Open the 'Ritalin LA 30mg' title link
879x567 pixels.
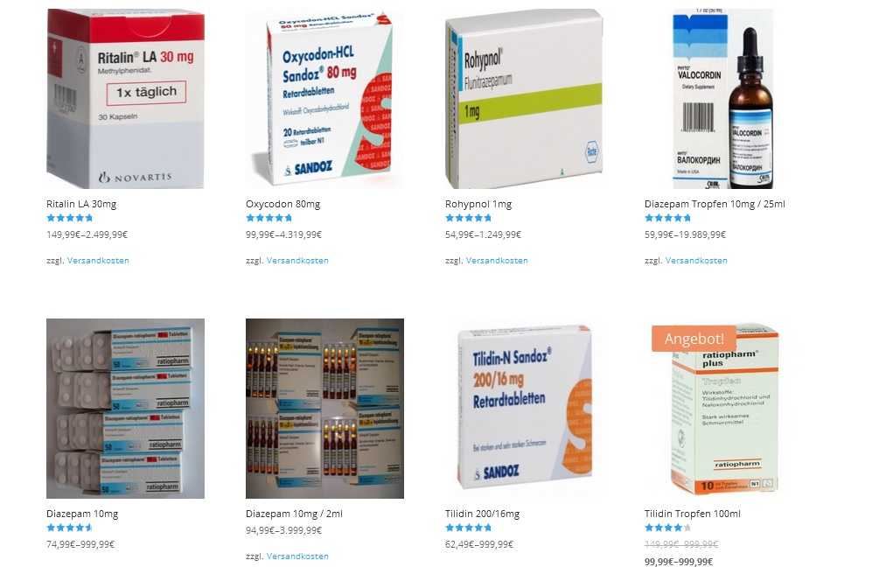[81, 204]
